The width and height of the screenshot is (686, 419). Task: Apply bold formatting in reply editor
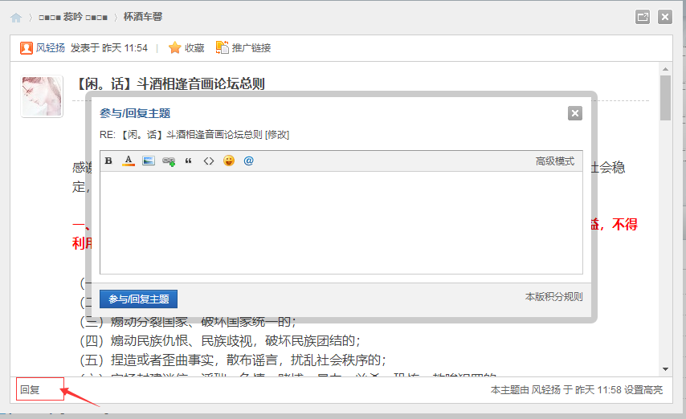pos(108,161)
